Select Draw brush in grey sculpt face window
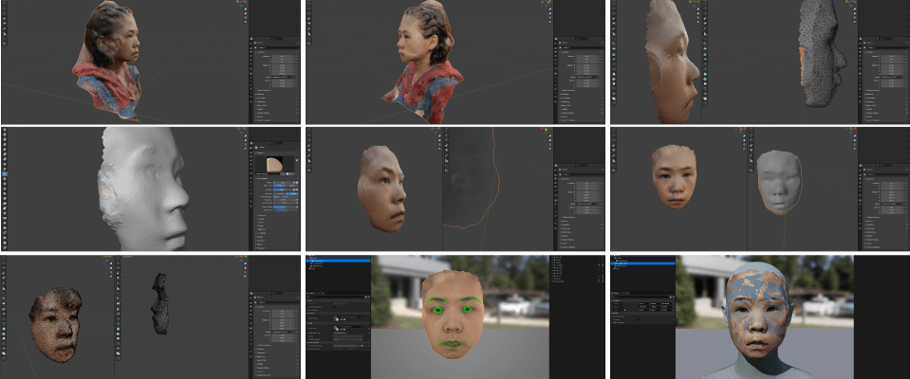The width and height of the screenshot is (910, 379). tap(5, 129)
